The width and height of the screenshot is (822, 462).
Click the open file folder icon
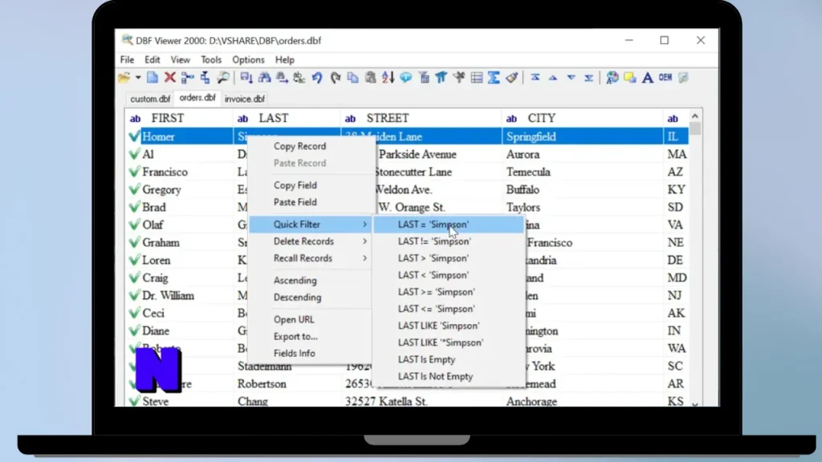pyautogui.click(x=124, y=78)
